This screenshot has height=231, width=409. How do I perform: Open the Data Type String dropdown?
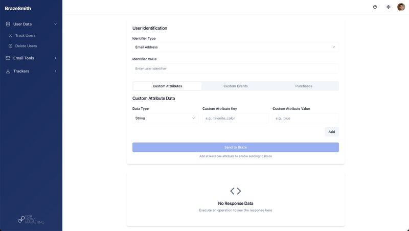click(x=165, y=118)
